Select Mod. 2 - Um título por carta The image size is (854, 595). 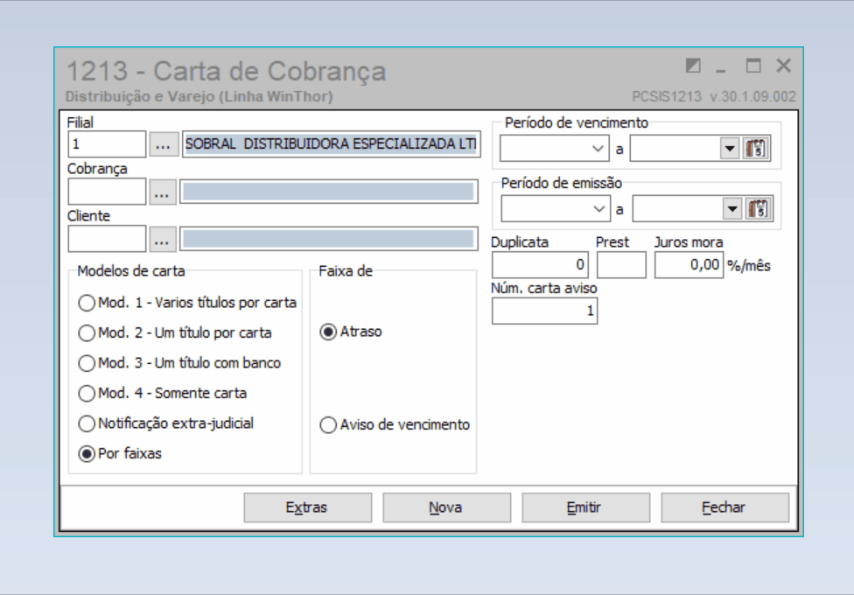175,332
